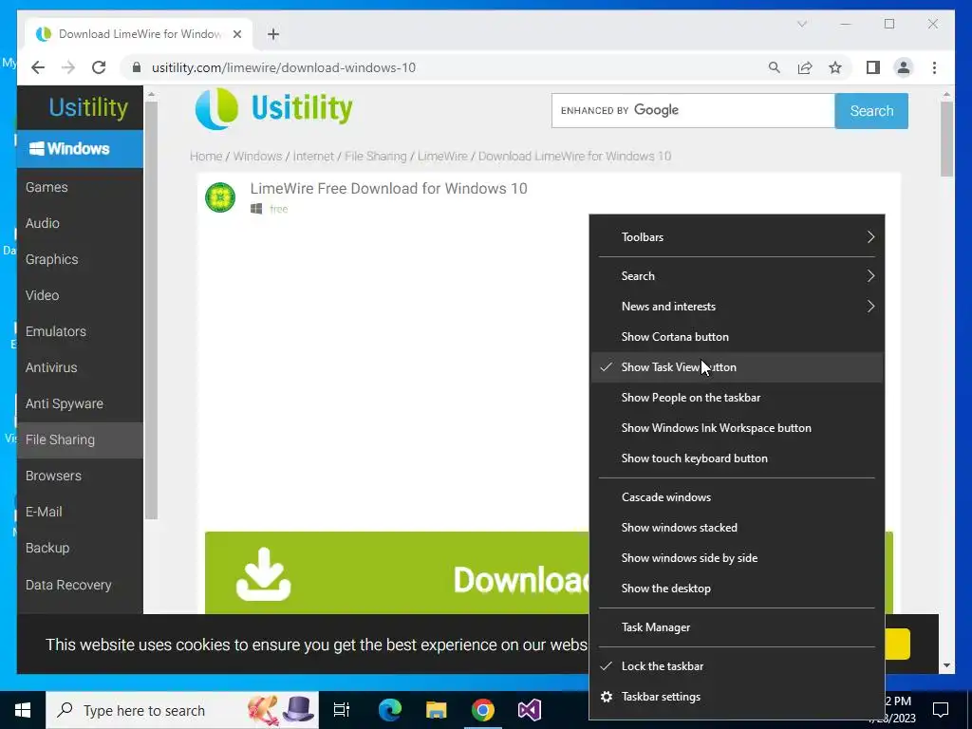Image resolution: width=972 pixels, height=729 pixels.
Task: Open Browsers category in sidebar
Action: point(80,477)
